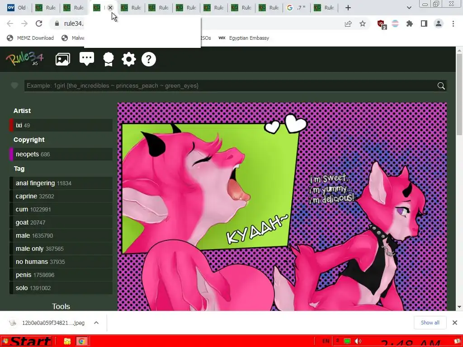Open the comments speech bubble icon
Screen dimensions: 463x347
point(87,59)
